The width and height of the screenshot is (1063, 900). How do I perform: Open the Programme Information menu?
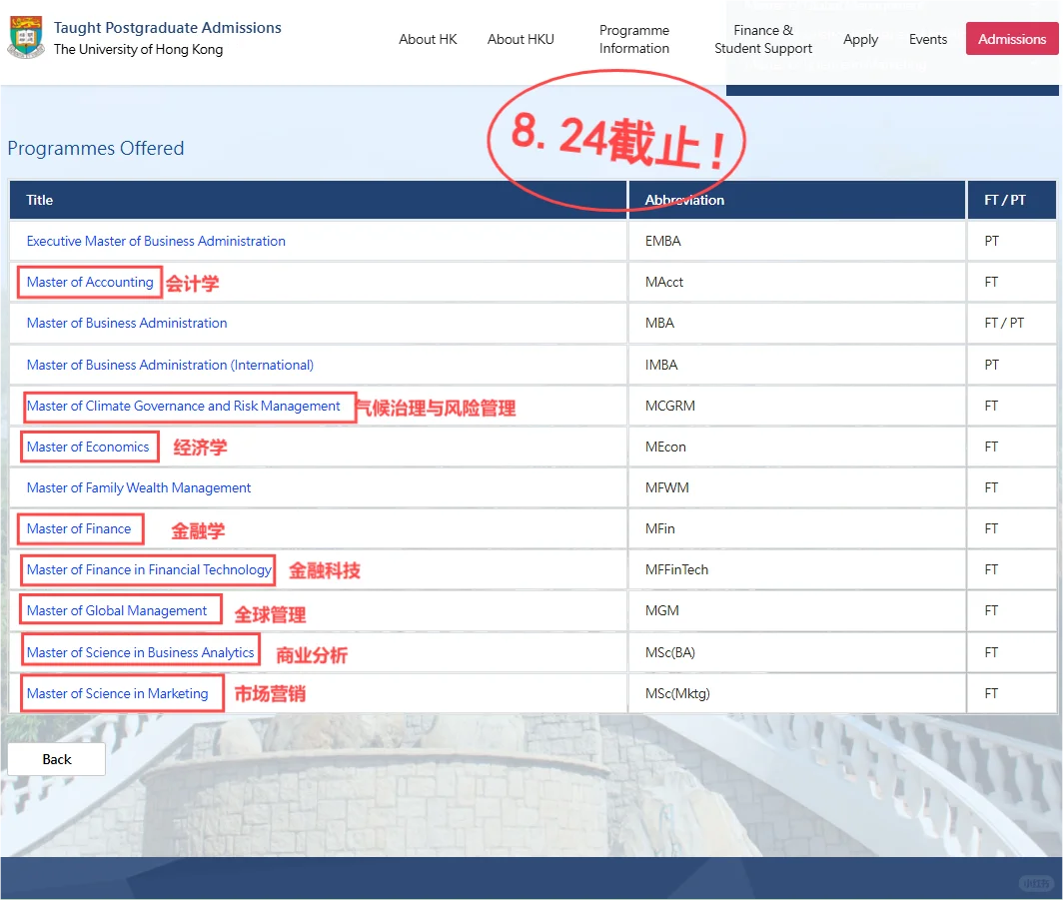click(633, 39)
